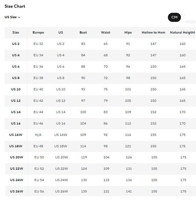196x209 pixels.
Task: Select the US 8 size row label
Action: coord(16,78)
